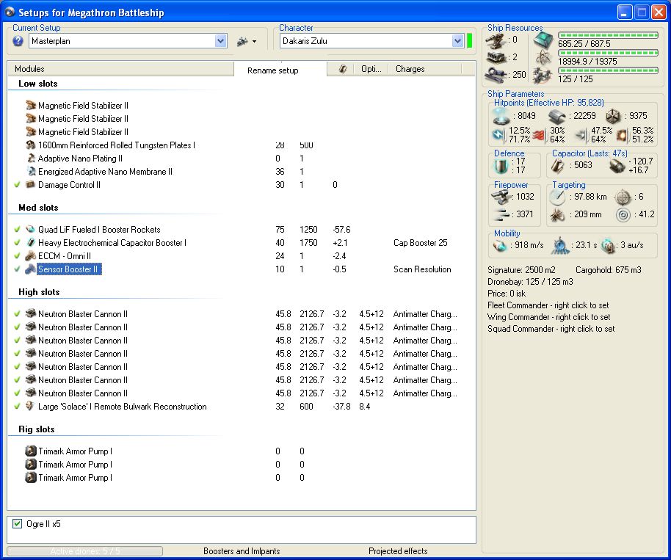Click the help icon beside Current Setup
Image resolution: width=671 pixels, height=560 pixels.
18,41
